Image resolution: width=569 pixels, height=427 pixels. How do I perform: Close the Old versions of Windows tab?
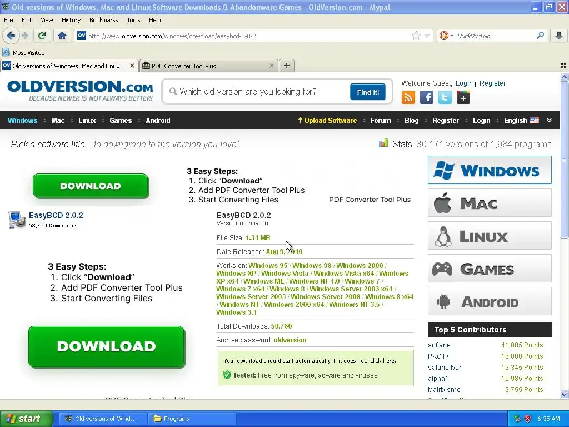click(132, 66)
